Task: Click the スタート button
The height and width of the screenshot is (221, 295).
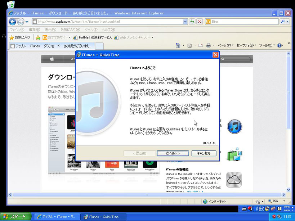Action: [x=15, y=217]
